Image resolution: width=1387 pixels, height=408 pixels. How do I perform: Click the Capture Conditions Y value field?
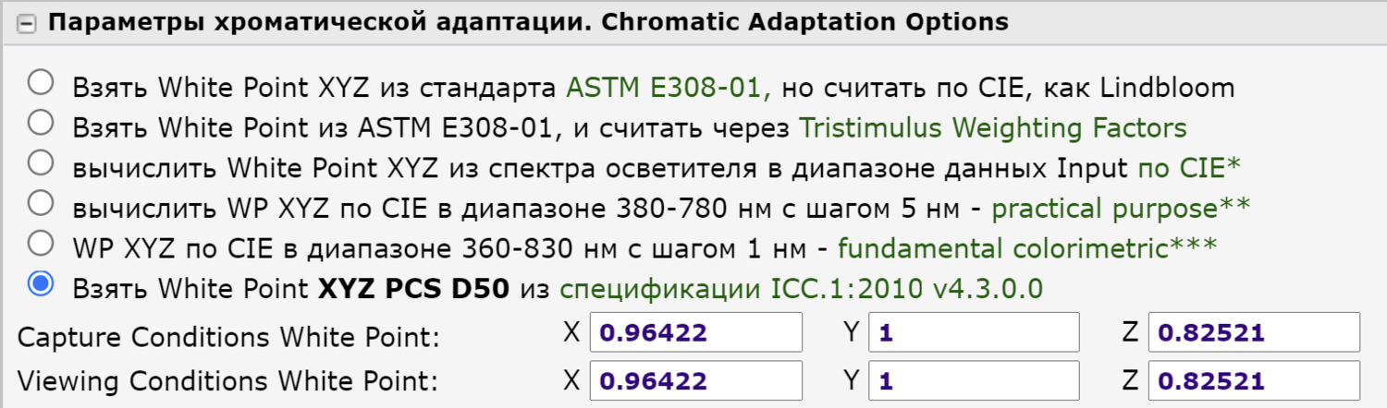click(973, 332)
